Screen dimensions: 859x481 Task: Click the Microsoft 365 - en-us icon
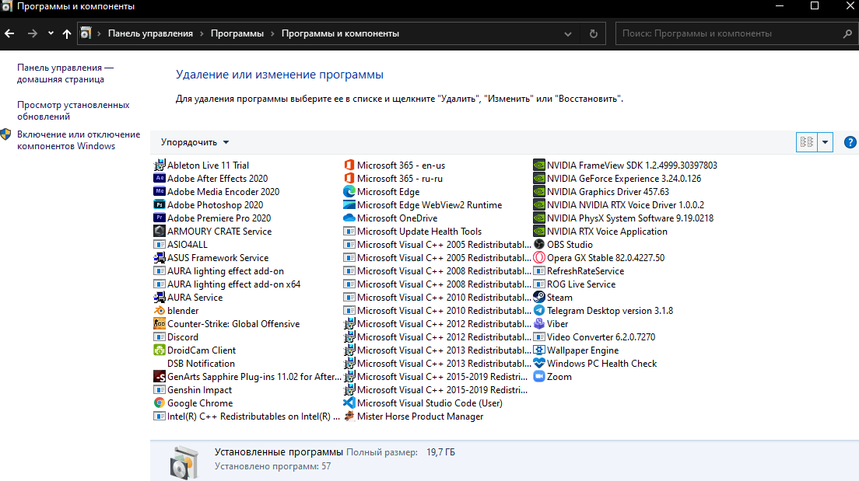(349, 166)
